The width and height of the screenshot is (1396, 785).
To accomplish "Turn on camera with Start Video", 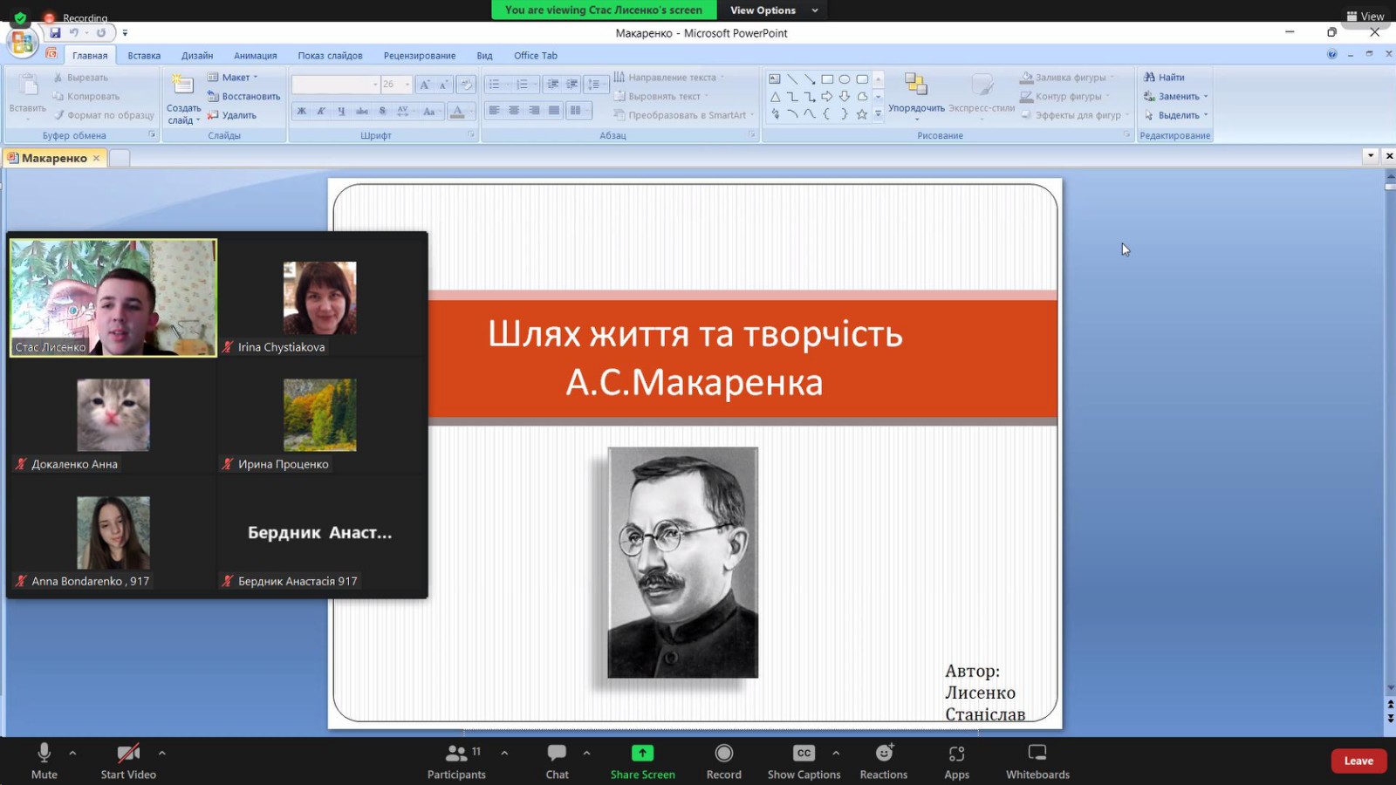I will [x=128, y=761].
